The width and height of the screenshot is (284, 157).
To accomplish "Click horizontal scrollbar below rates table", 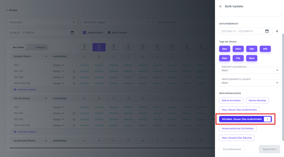I will pyautogui.click(x=112, y=148).
